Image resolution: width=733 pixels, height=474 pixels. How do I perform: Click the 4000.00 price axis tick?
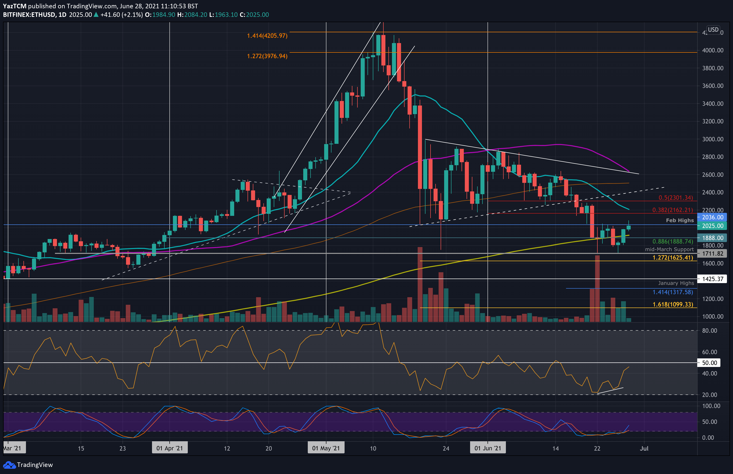pyautogui.click(x=712, y=50)
